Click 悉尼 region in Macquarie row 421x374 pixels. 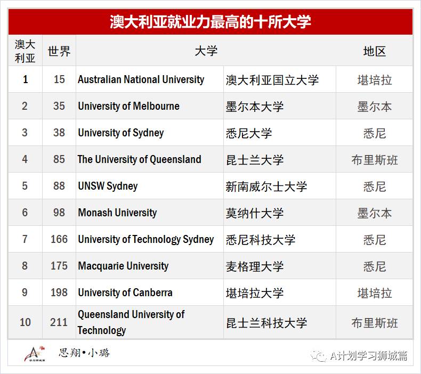point(375,266)
